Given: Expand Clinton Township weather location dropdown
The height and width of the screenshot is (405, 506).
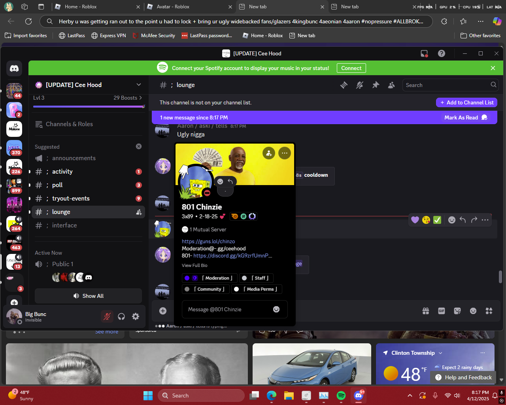Looking at the screenshot, I should [440, 353].
